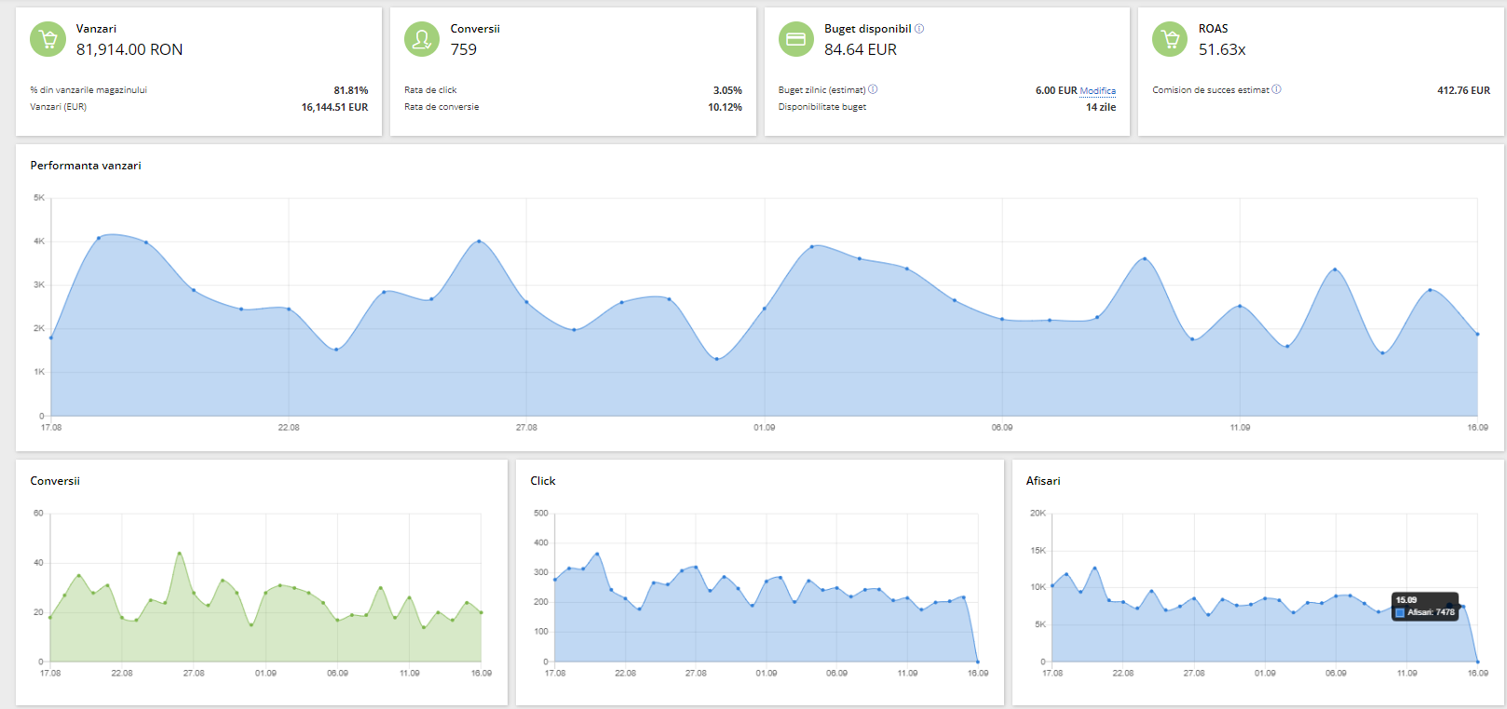Select highest peak point in green Conversii chart
Screen dimensions: 1507x709
[179, 554]
